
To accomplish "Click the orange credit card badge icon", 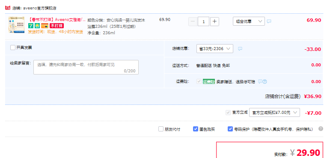I will [x=45, y=26].
